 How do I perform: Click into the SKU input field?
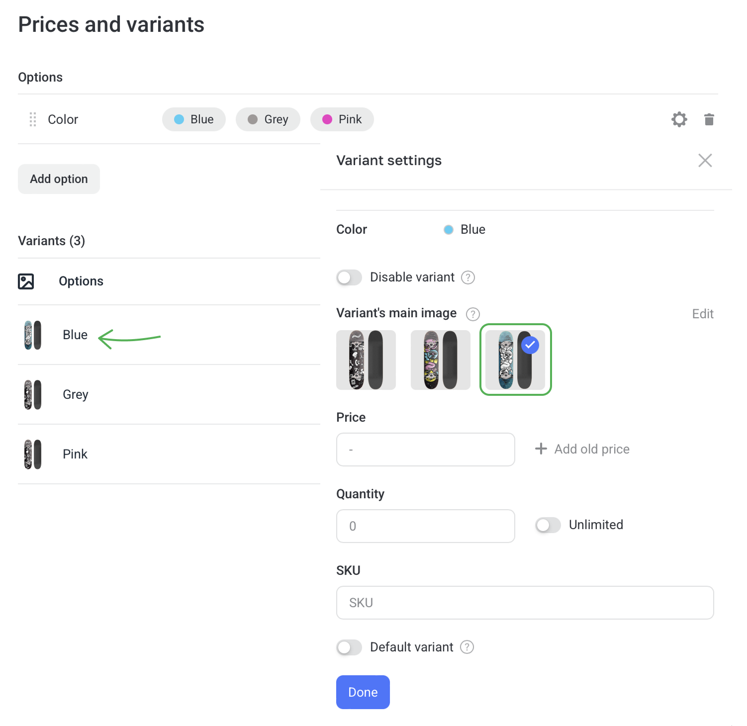(525, 603)
